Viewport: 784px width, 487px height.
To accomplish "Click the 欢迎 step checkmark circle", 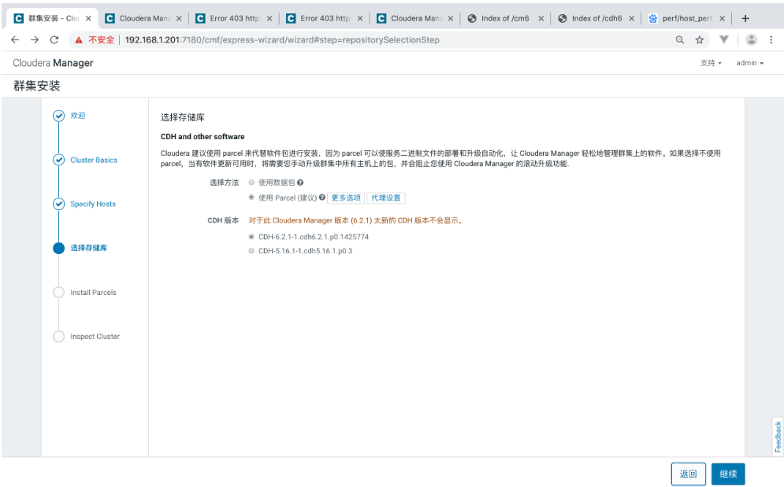I will [58, 116].
